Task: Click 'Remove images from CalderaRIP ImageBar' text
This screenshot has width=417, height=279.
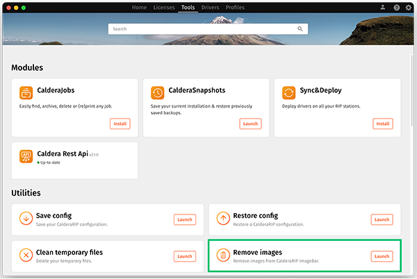Action: click(x=276, y=261)
